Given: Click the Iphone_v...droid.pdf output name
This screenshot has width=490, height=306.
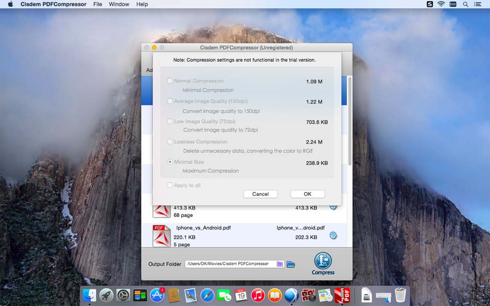Looking at the screenshot, I should [300, 228].
